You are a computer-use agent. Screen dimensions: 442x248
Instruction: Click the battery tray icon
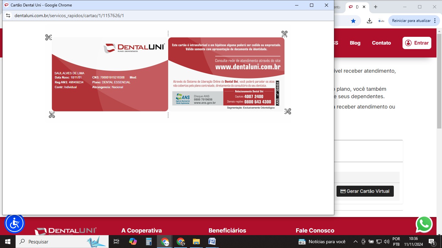click(x=371, y=242)
